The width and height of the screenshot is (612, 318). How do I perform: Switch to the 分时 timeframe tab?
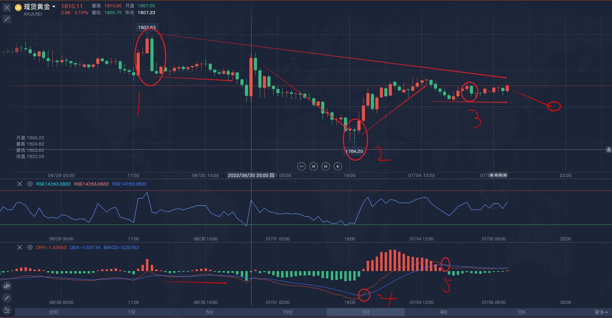(54, 312)
